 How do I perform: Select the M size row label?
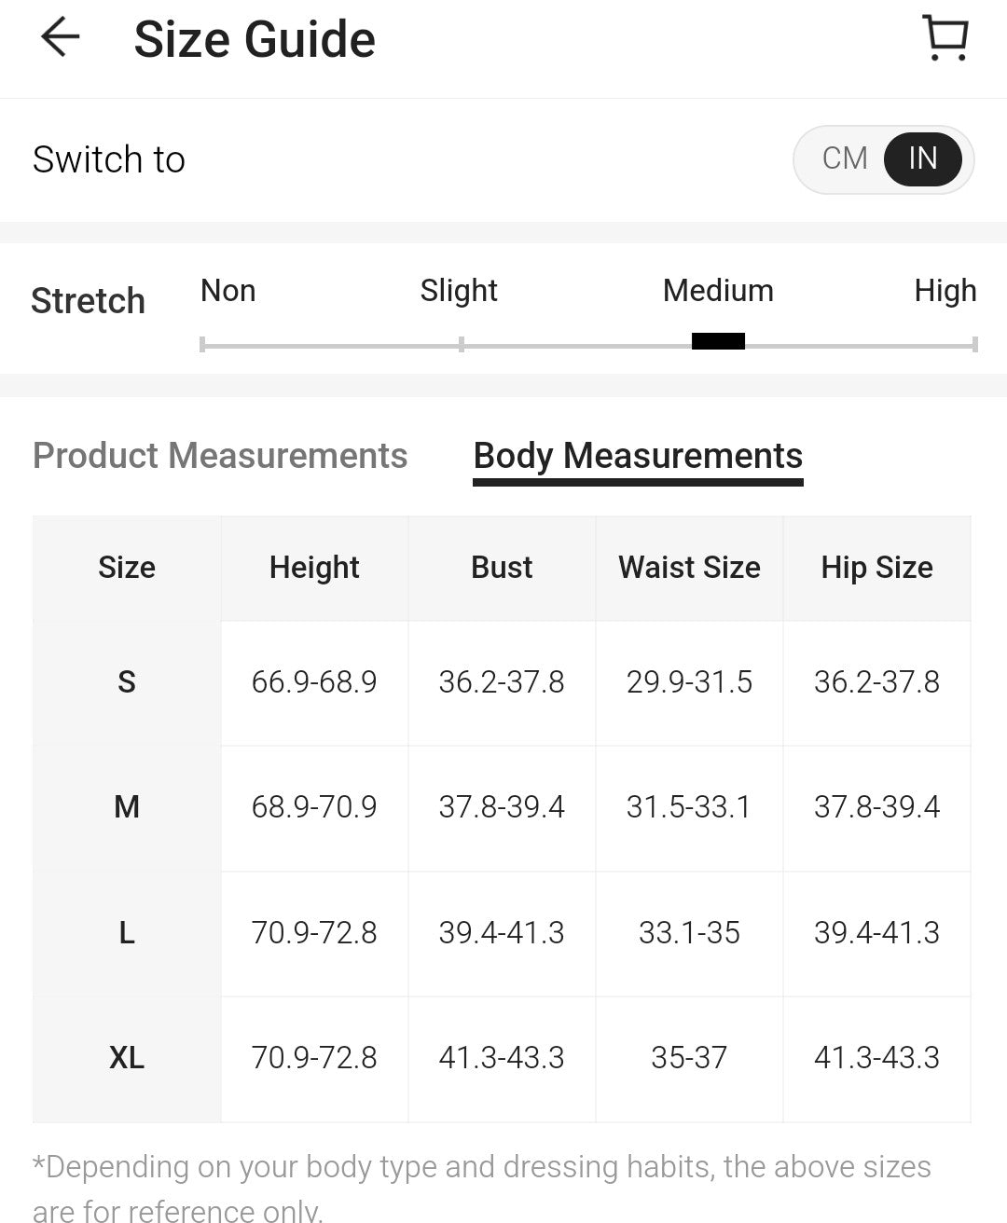127,807
